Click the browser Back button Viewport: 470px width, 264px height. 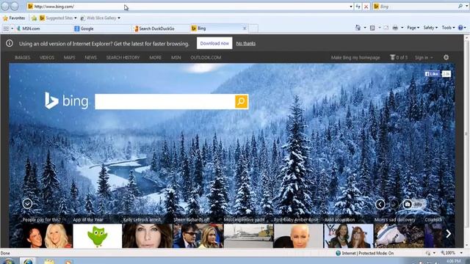point(5,6)
